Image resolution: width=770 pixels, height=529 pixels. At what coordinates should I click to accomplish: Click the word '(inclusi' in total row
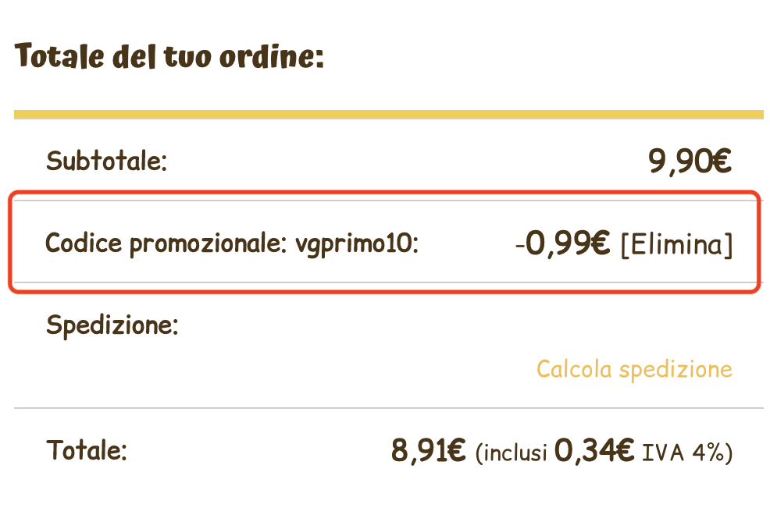click(511, 453)
